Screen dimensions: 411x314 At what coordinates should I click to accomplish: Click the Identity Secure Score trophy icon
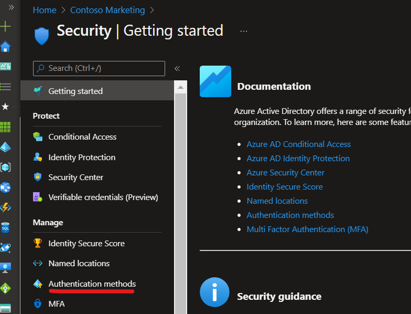click(38, 243)
